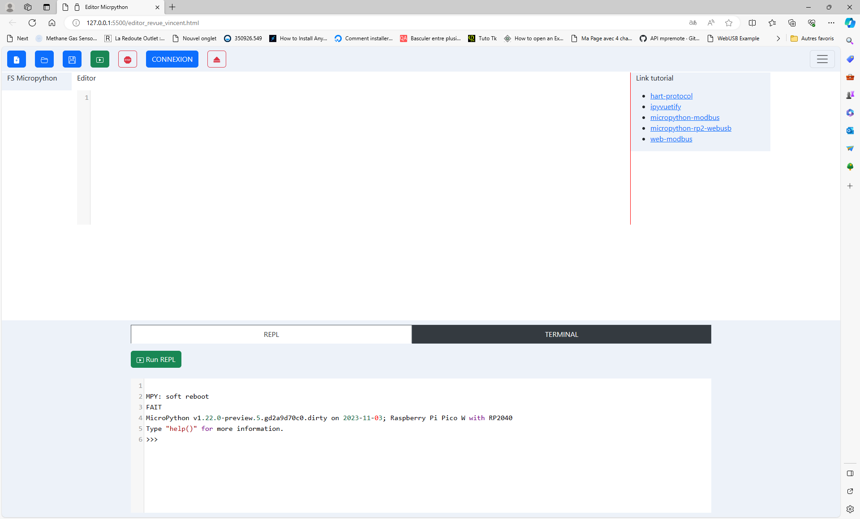This screenshot has height=519, width=860.
Task: Add page to favorites star icon
Action: tap(729, 23)
